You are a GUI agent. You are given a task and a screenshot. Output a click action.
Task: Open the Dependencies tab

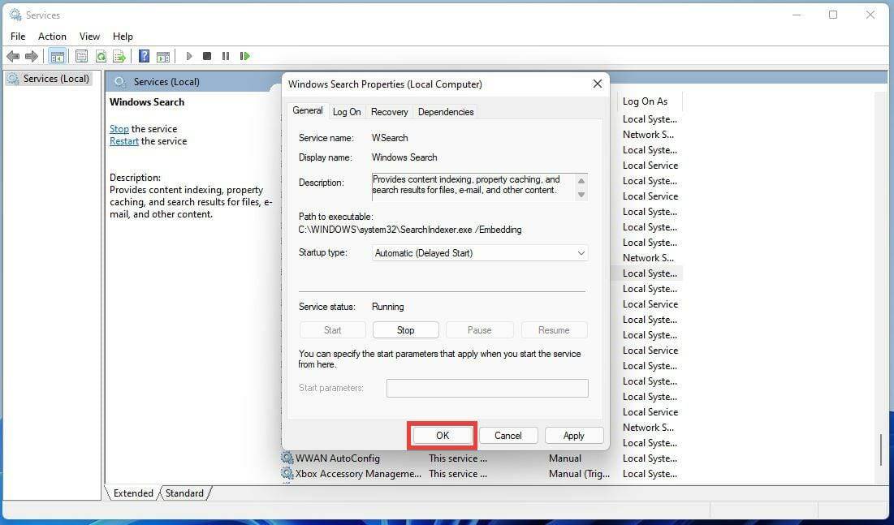[x=445, y=111]
